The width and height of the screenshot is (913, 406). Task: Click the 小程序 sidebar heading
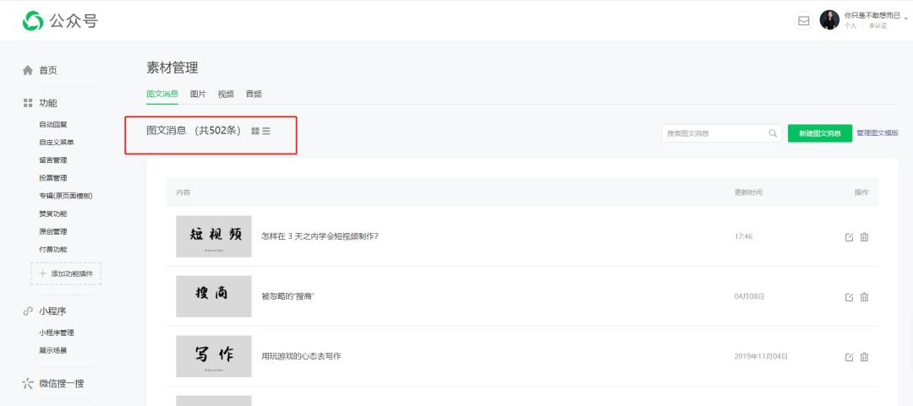(x=52, y=311)
